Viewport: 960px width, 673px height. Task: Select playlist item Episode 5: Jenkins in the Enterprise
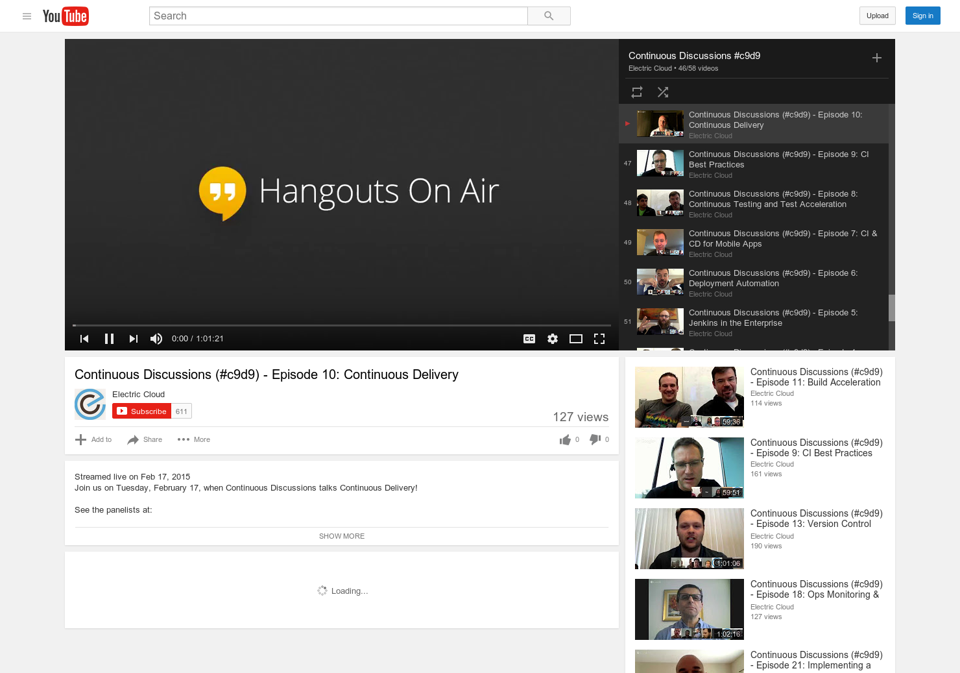point(754,321)
